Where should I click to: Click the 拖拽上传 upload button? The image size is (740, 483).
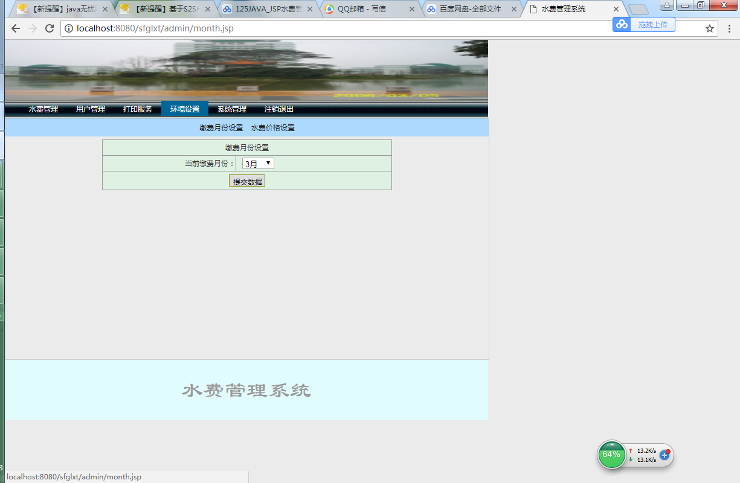coord(652,24)
